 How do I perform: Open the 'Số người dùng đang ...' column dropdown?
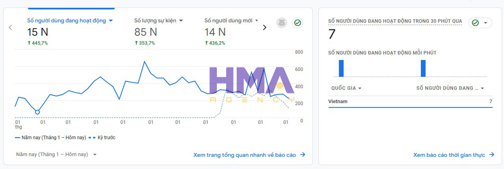[x=450, y=88]
